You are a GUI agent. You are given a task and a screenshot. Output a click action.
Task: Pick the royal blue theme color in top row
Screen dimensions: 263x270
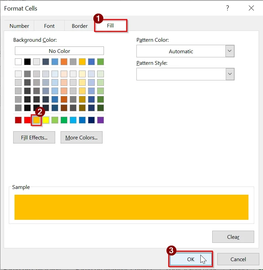coord(91,62)
